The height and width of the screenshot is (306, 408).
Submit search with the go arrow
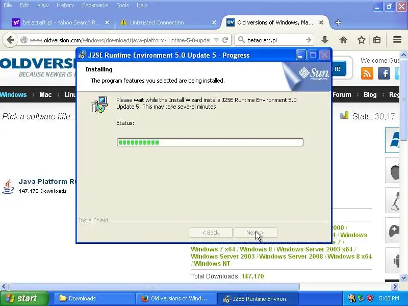tap(309, 40)
